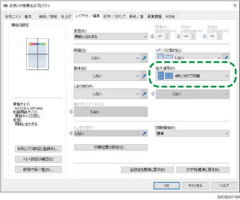
Task: Click the キャンセル button
Action: pyautogui.click(x=195, y=186)
